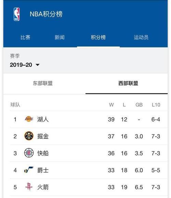Click the Rockets team logo
Viewport: 171px width, 198px height.
pyautogui.click(x=29, y=187)
